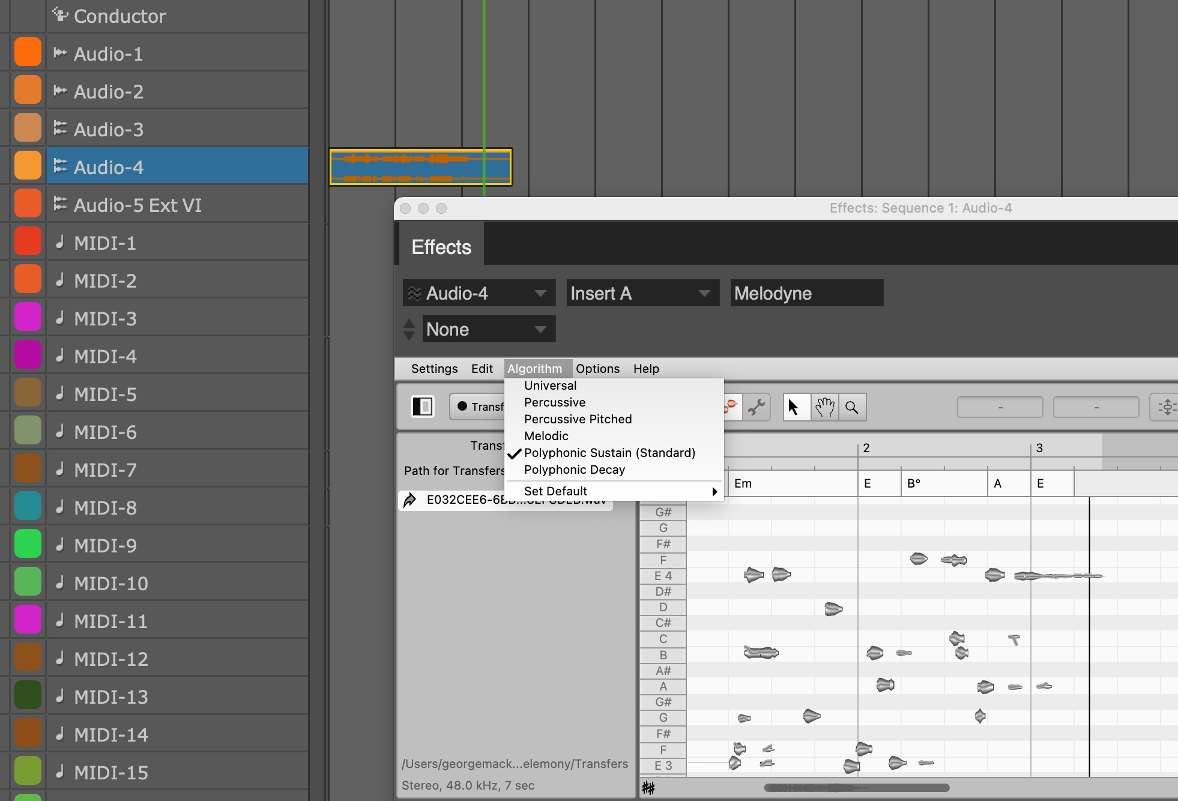This screenshot has height=801, width=1178.
Task: Click the Conductor track icon
Action: click(x=60, y=14)
